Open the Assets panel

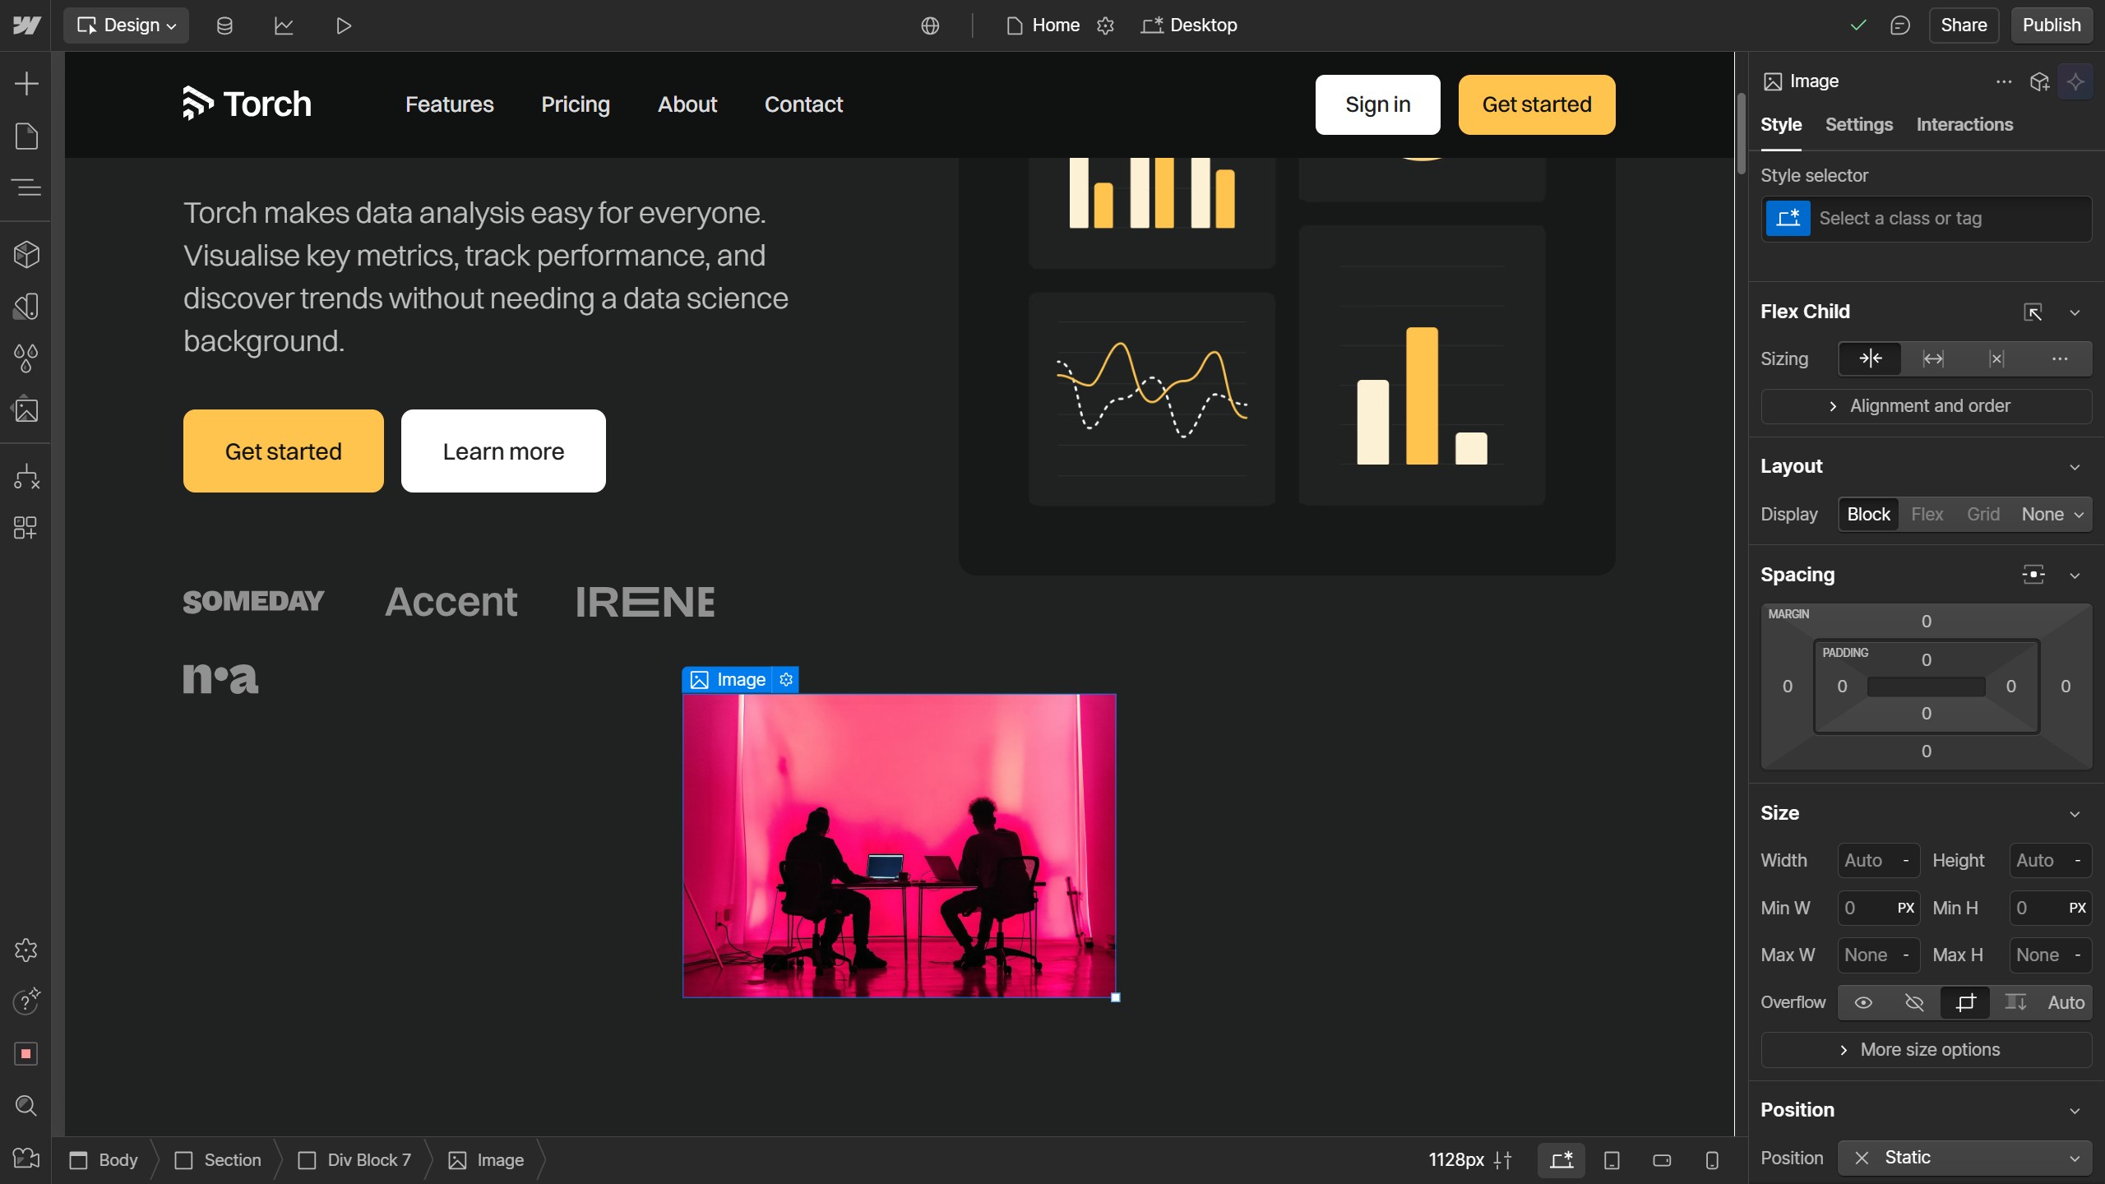[26, 409]
